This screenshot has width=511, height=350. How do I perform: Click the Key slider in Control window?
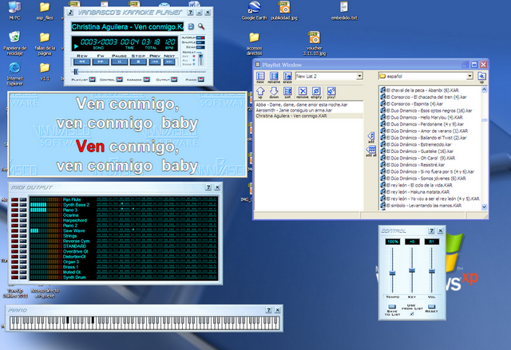click(412, 270)
